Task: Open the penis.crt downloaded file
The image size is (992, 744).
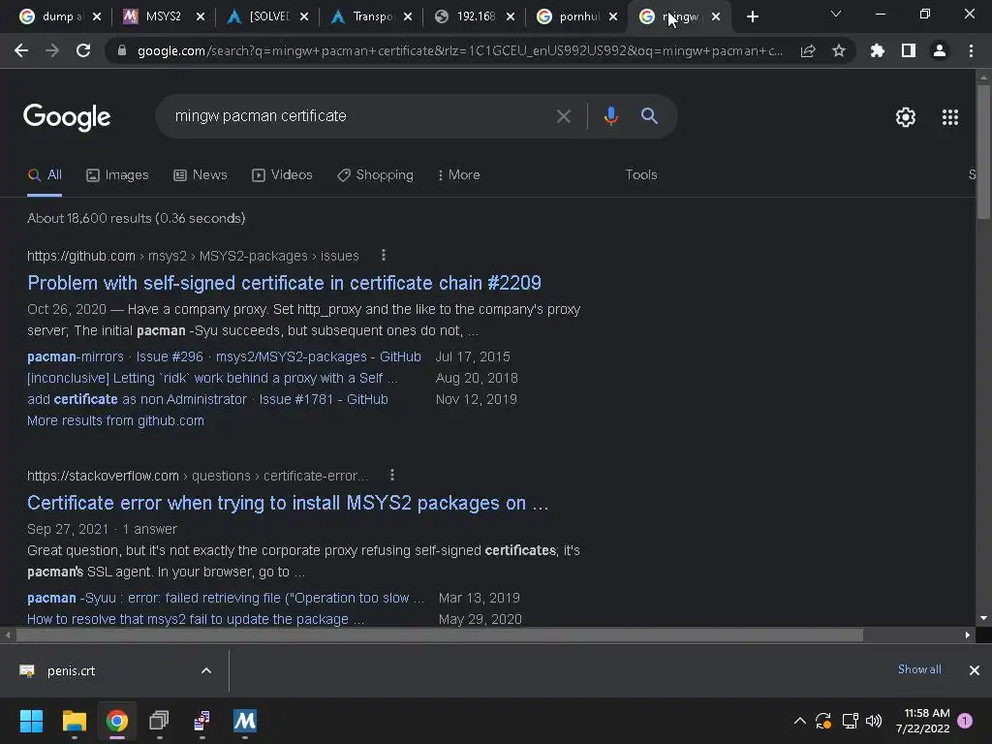Action: tap(71, 670)
